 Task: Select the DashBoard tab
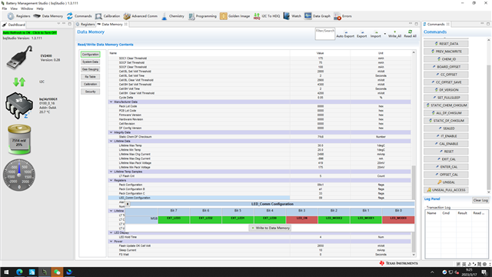(14, 25)
